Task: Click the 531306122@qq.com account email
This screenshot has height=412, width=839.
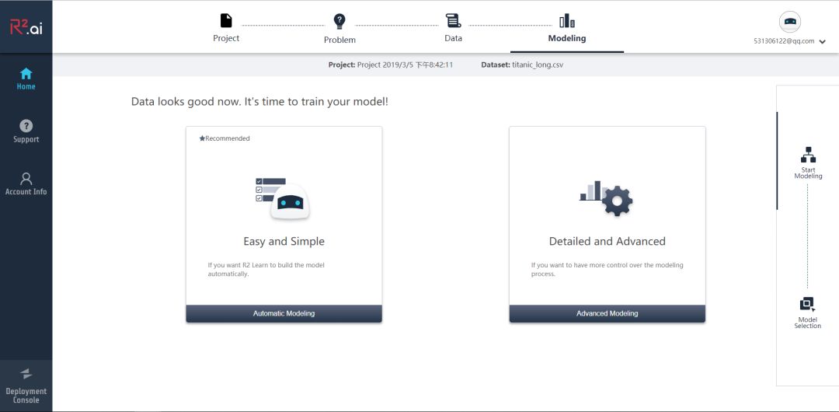Action: click(x=784, y=40)
